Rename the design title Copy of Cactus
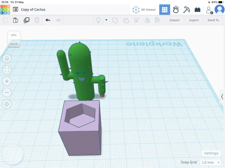The width and height of the screenshot is (225, 168). coord(33,10)
